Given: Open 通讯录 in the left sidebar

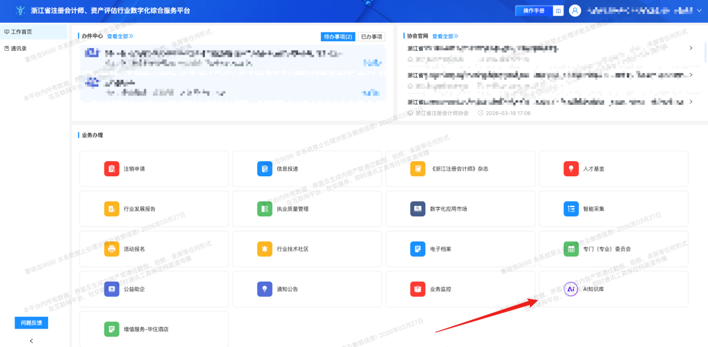Looking at the screenshot, I should point(19,49).
